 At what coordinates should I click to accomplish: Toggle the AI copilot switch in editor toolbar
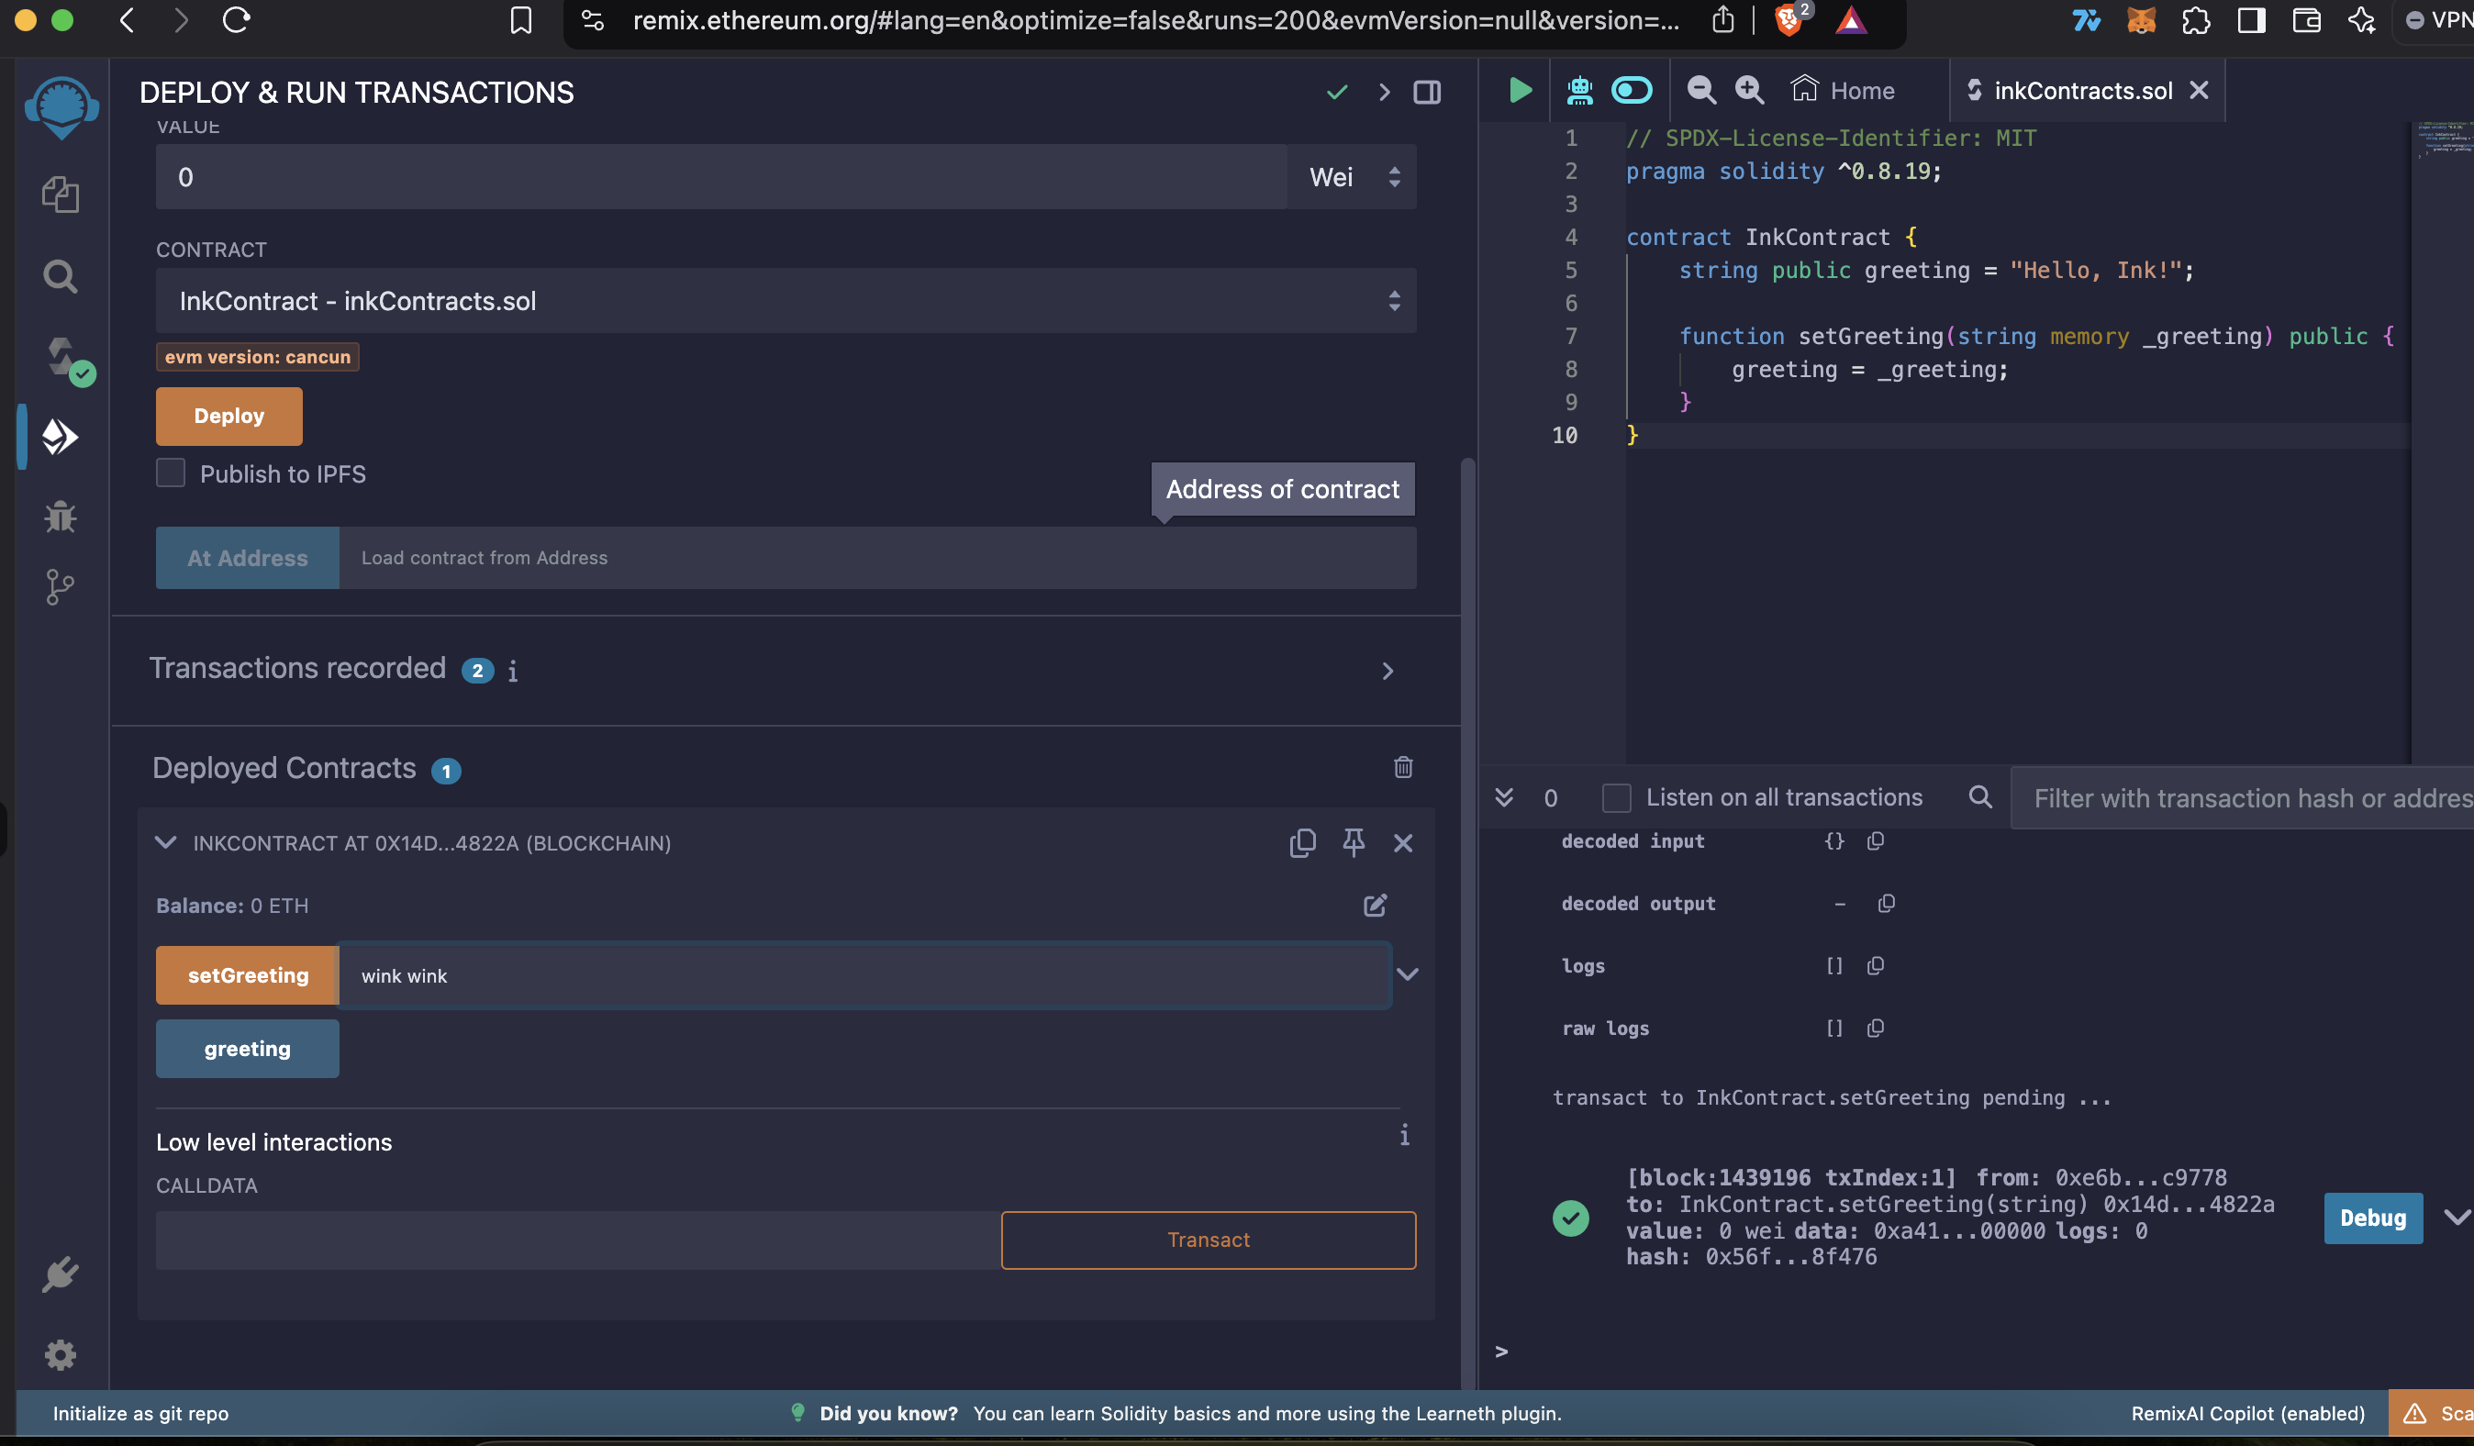1632,90
